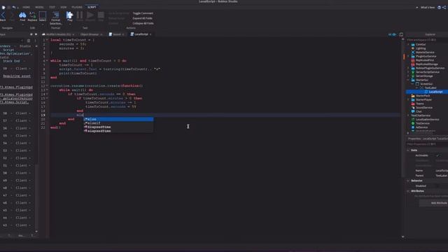The image size is (448, 252).
Task: Select ServerScriptService in the Explorer
Action: (428, 72)
